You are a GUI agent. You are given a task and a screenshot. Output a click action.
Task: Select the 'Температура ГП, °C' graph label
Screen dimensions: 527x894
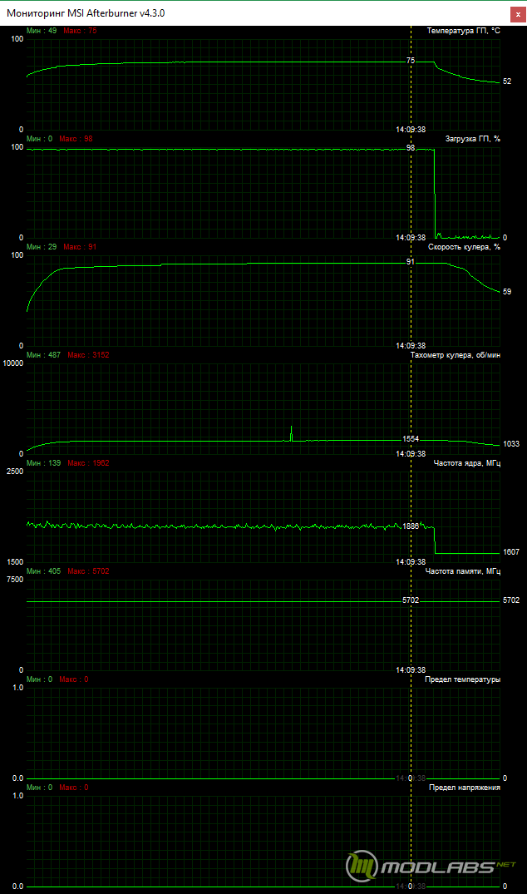(463, 31)
